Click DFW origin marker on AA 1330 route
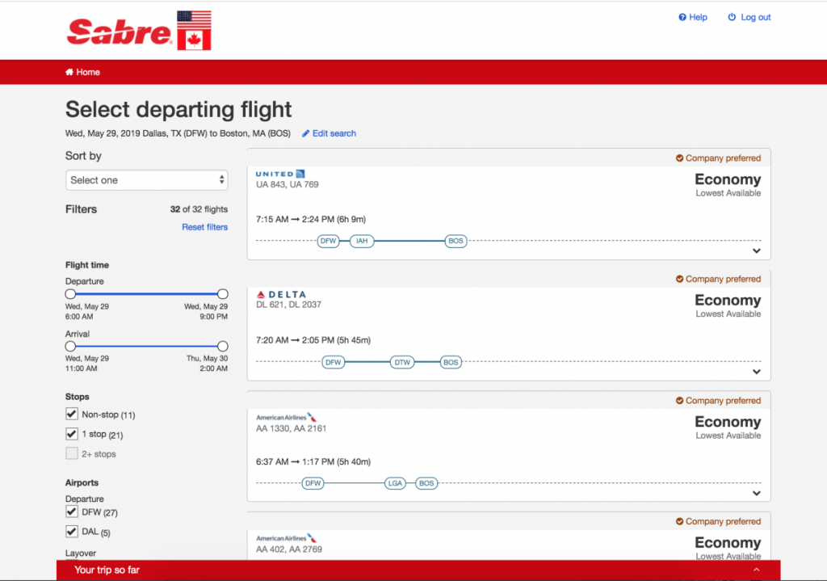827x581 pixels. [x=313, y=483]
